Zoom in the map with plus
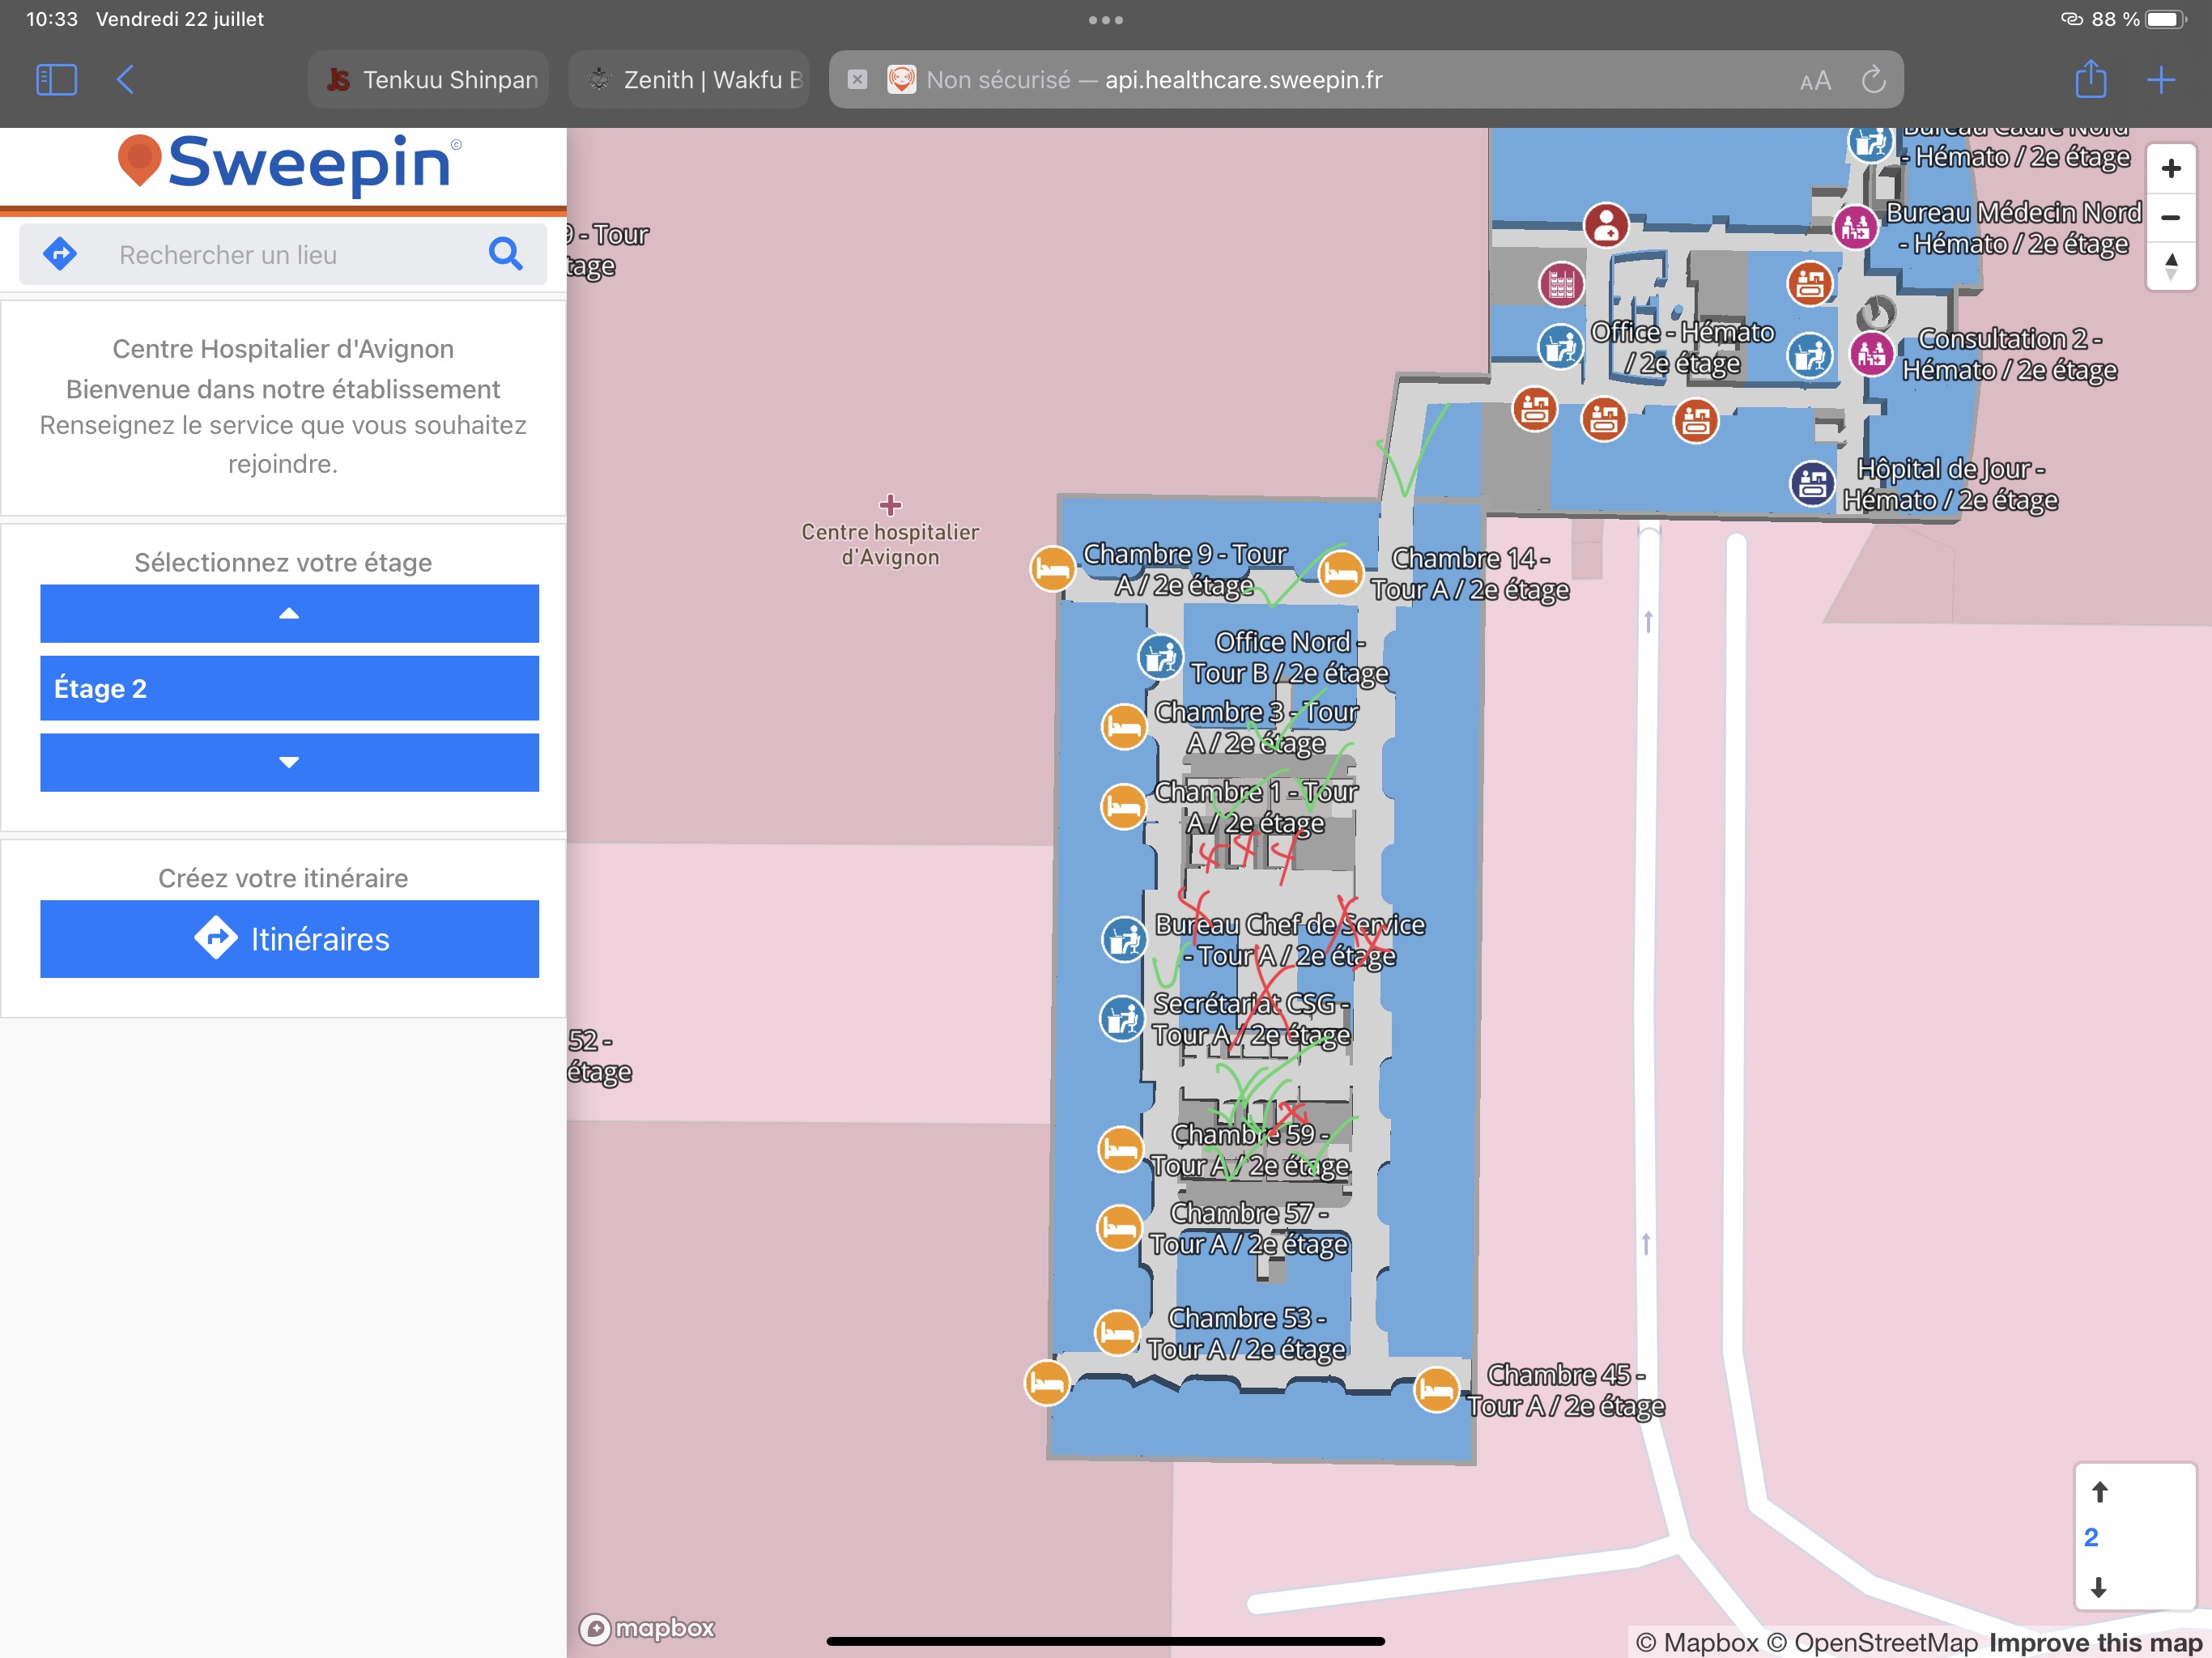 (2170, 168)
